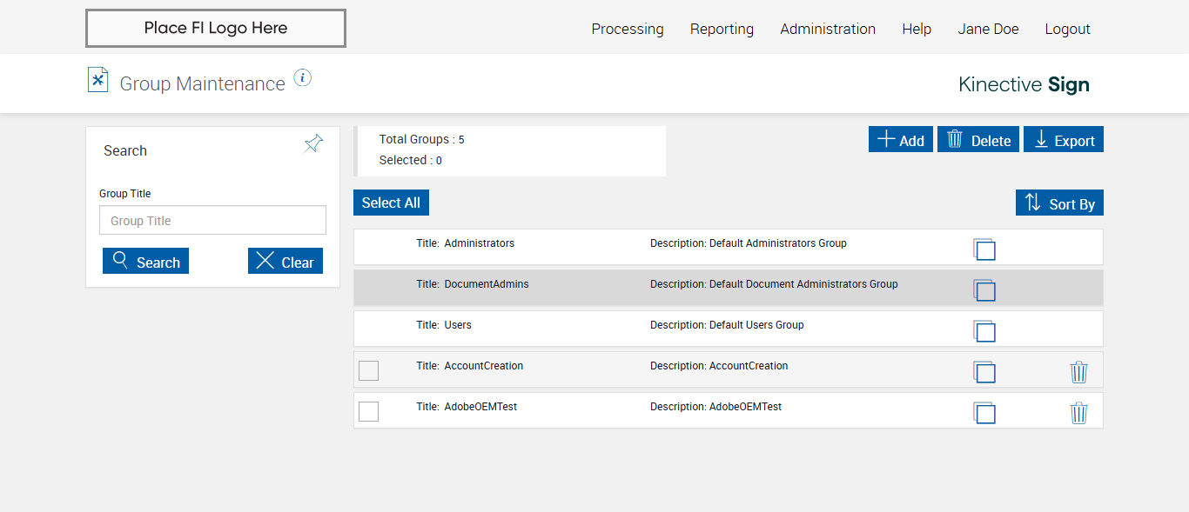Open the Processing menu
This screenshot has height=512, width=1189.
628,29
